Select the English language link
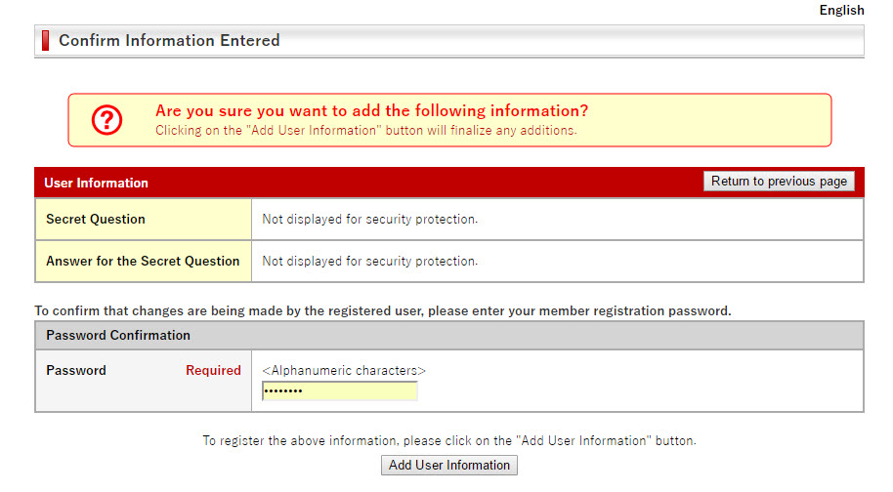893x492 pixels. (841, 10)
